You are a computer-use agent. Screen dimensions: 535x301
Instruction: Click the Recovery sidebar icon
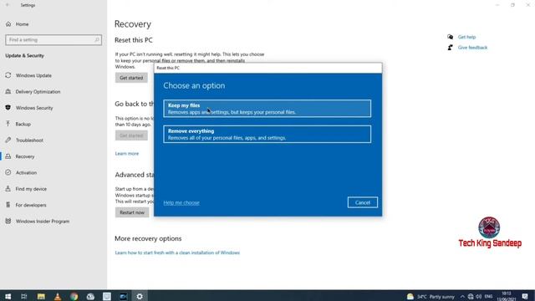pos(8,156)
